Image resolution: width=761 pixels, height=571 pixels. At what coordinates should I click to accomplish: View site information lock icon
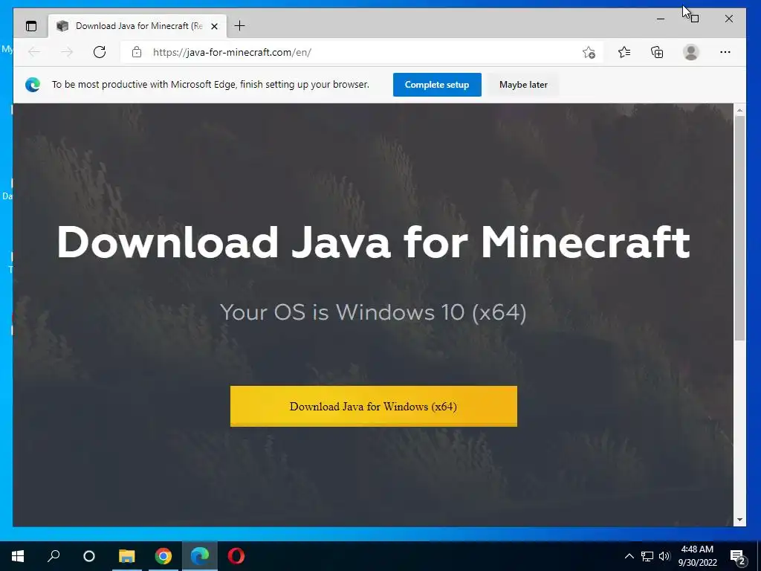(x=137, y=52)
